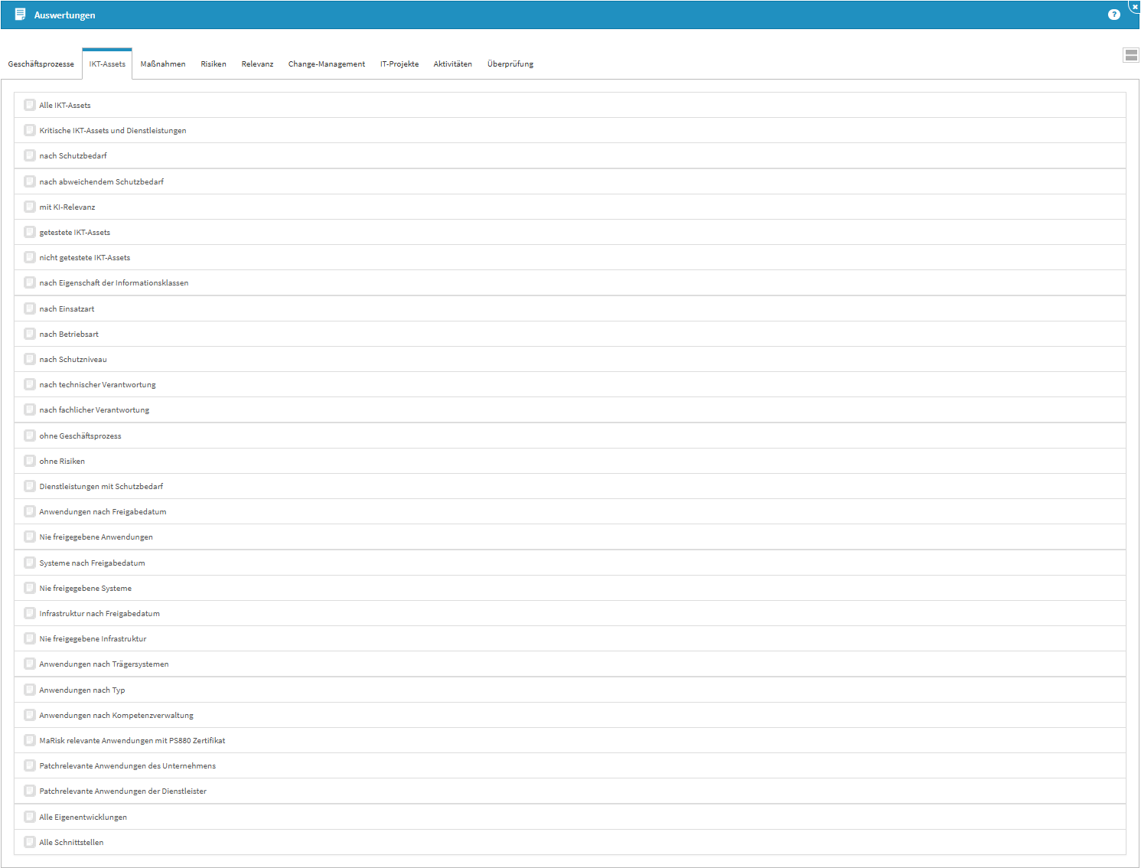Screen dimensions: 1141x868
Task: Go to the Überprüfung tab
Action: (x=510, y=64)
